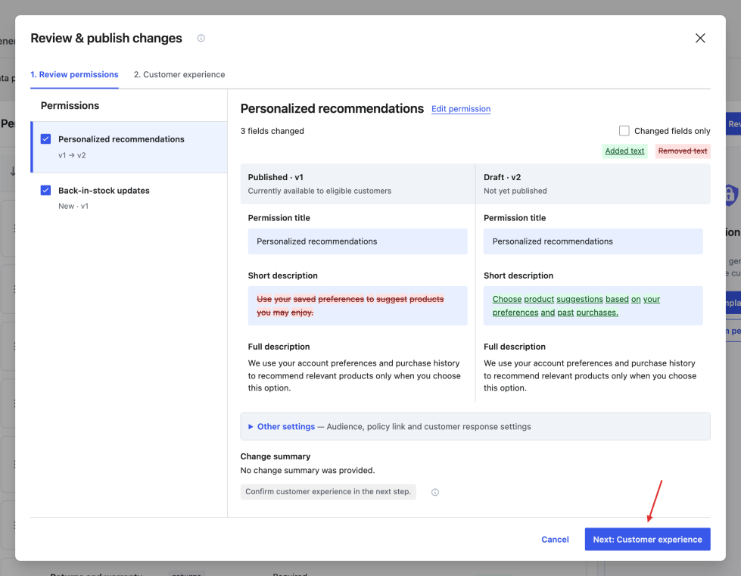Click 'Not yet published' status text
This screenshot has width=741, height=576.
pos(515,191)
